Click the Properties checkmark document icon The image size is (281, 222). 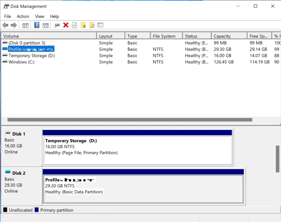coord(74,25)
